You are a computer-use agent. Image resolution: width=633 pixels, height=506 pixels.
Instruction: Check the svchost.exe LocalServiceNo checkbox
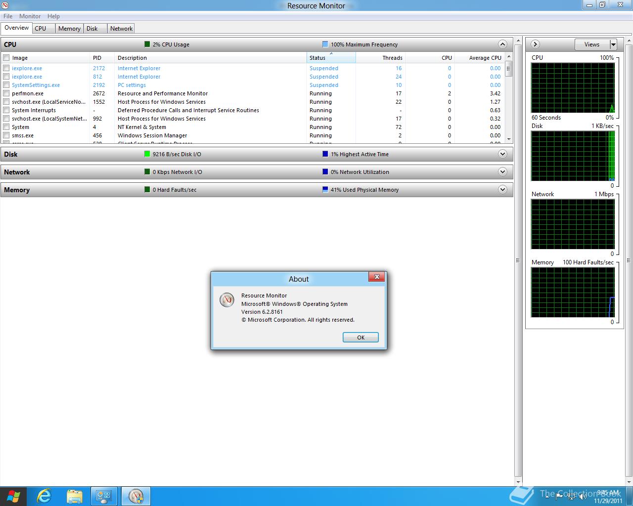tap(6, 102)
